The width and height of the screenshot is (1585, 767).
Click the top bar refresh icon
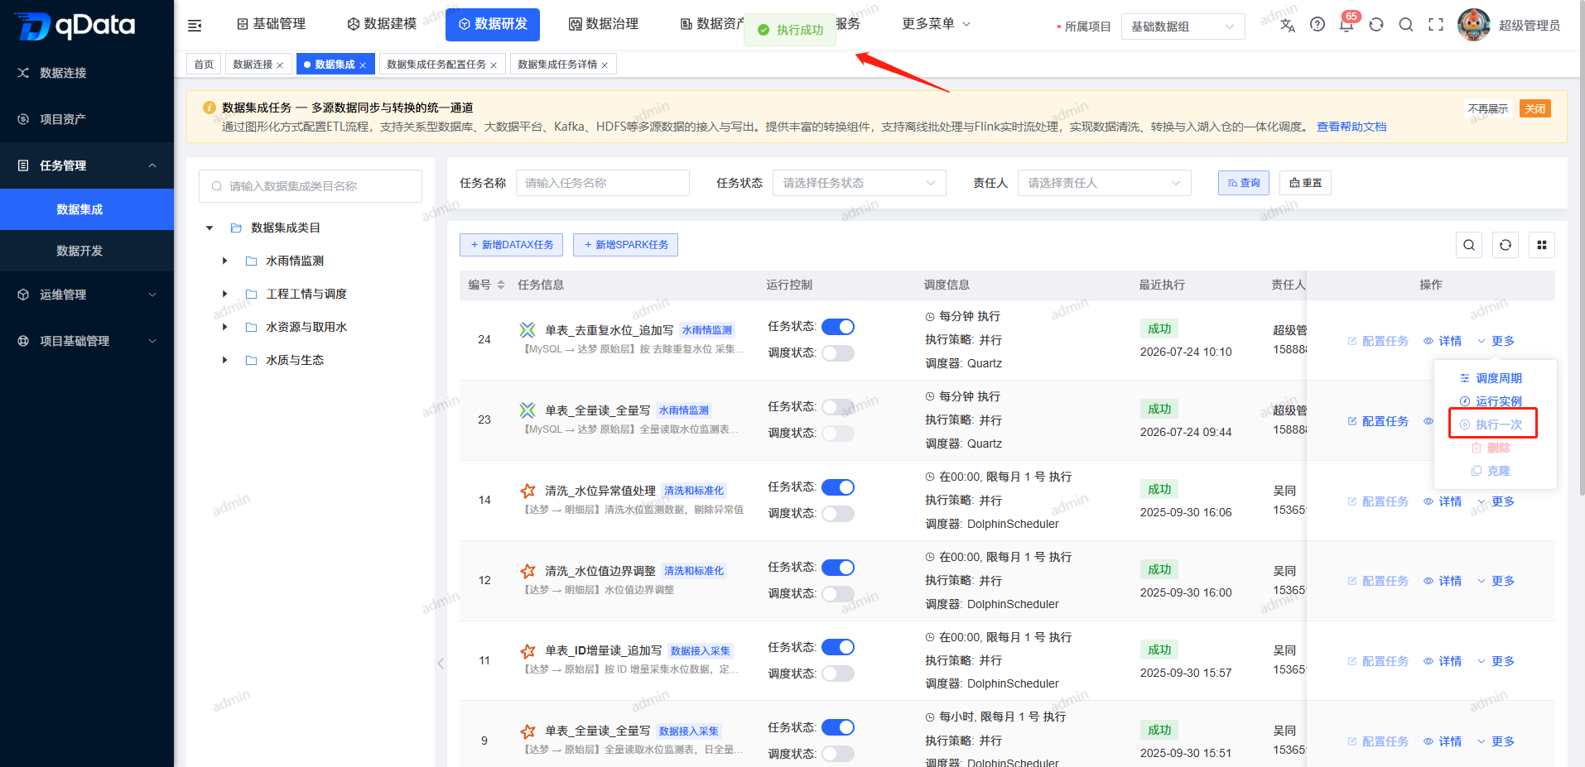point(1376,25)
